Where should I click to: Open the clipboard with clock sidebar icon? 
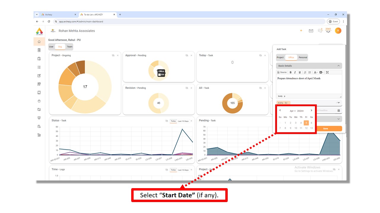[x=39, y=59]
